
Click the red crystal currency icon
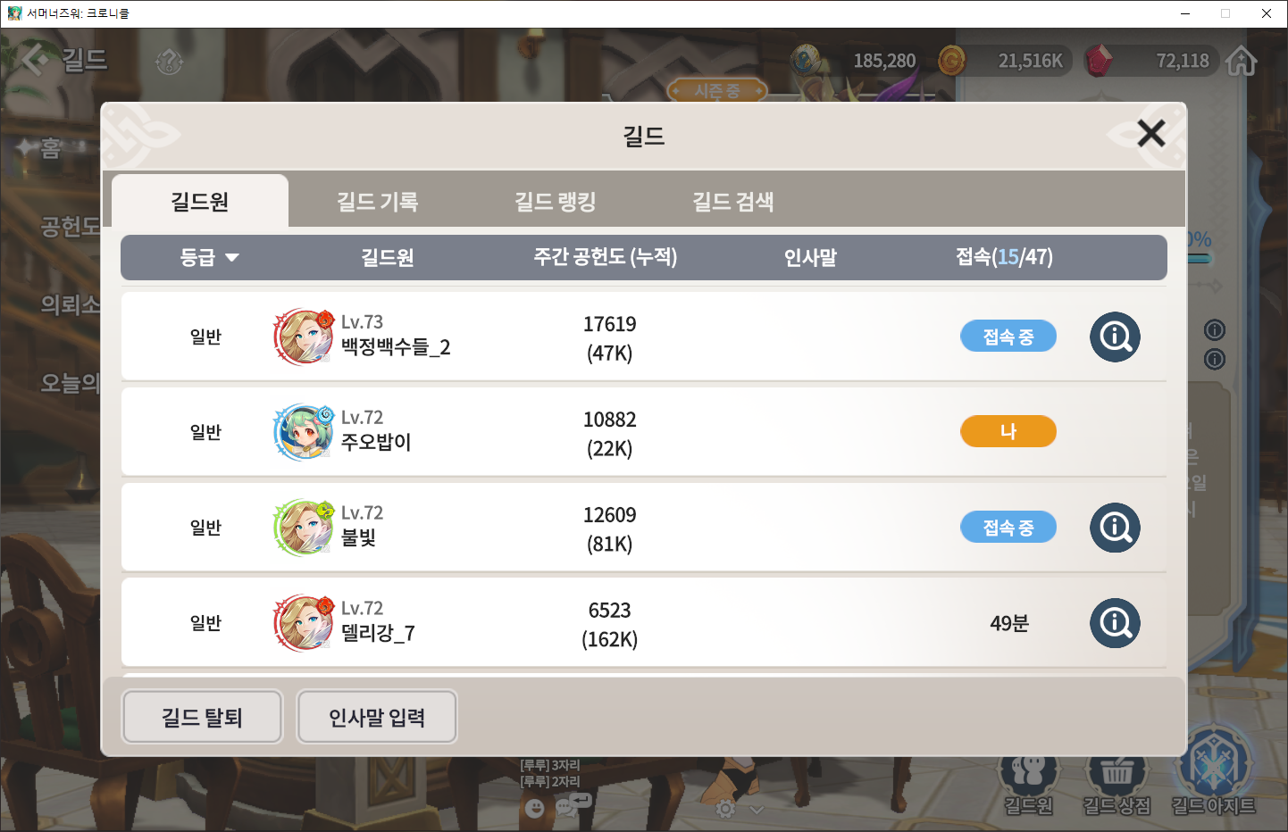click(x=1099, y=61)
